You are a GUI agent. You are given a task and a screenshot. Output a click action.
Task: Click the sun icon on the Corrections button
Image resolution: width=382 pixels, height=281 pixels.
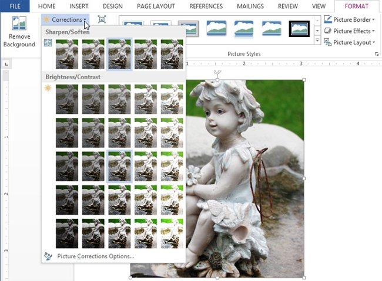(46, 19)
